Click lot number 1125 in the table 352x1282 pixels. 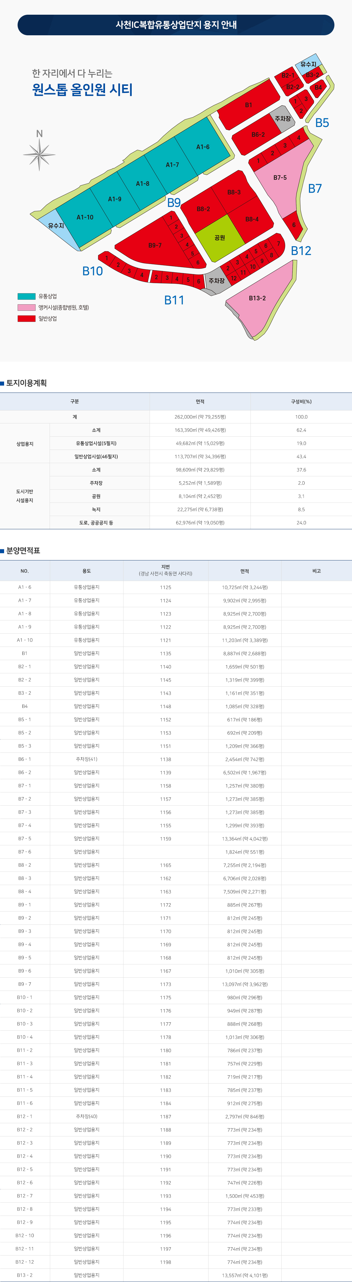166,587
